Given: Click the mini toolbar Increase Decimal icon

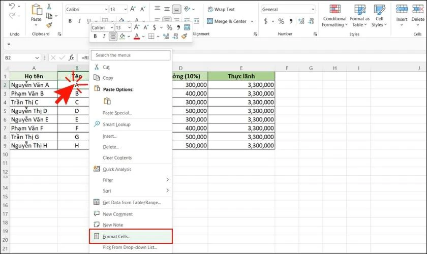Looking at the screenshot, I should point(166,36).
